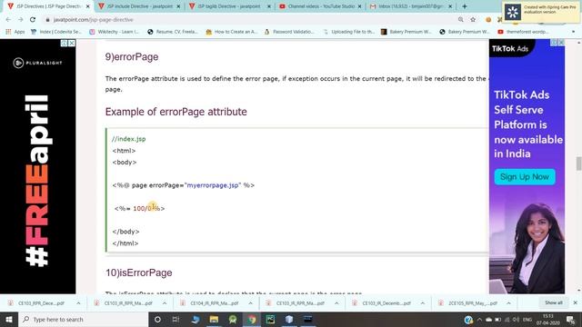Show hidden system tray icons
This screenshot has width=582, height=327.
[x=479, y=319]
